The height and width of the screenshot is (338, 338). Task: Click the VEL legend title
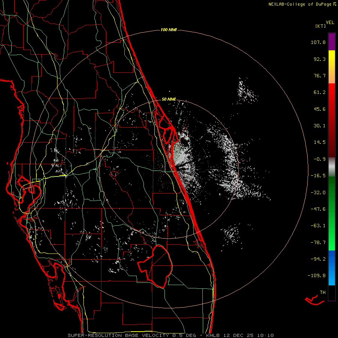click(330, 23)
